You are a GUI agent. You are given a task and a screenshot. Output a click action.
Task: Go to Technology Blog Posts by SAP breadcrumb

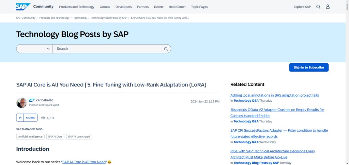[x=109, y=18]
